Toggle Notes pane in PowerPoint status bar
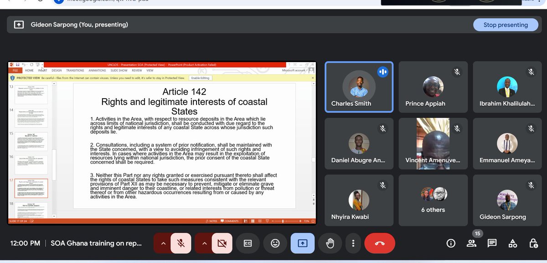The width and height of the screenshot is (547, 263). [x=212, y=221]
